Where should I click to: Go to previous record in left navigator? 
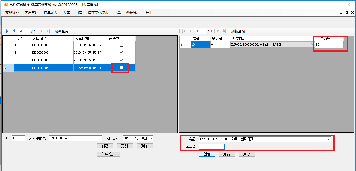pyautogui.click(x=14, y=31)
